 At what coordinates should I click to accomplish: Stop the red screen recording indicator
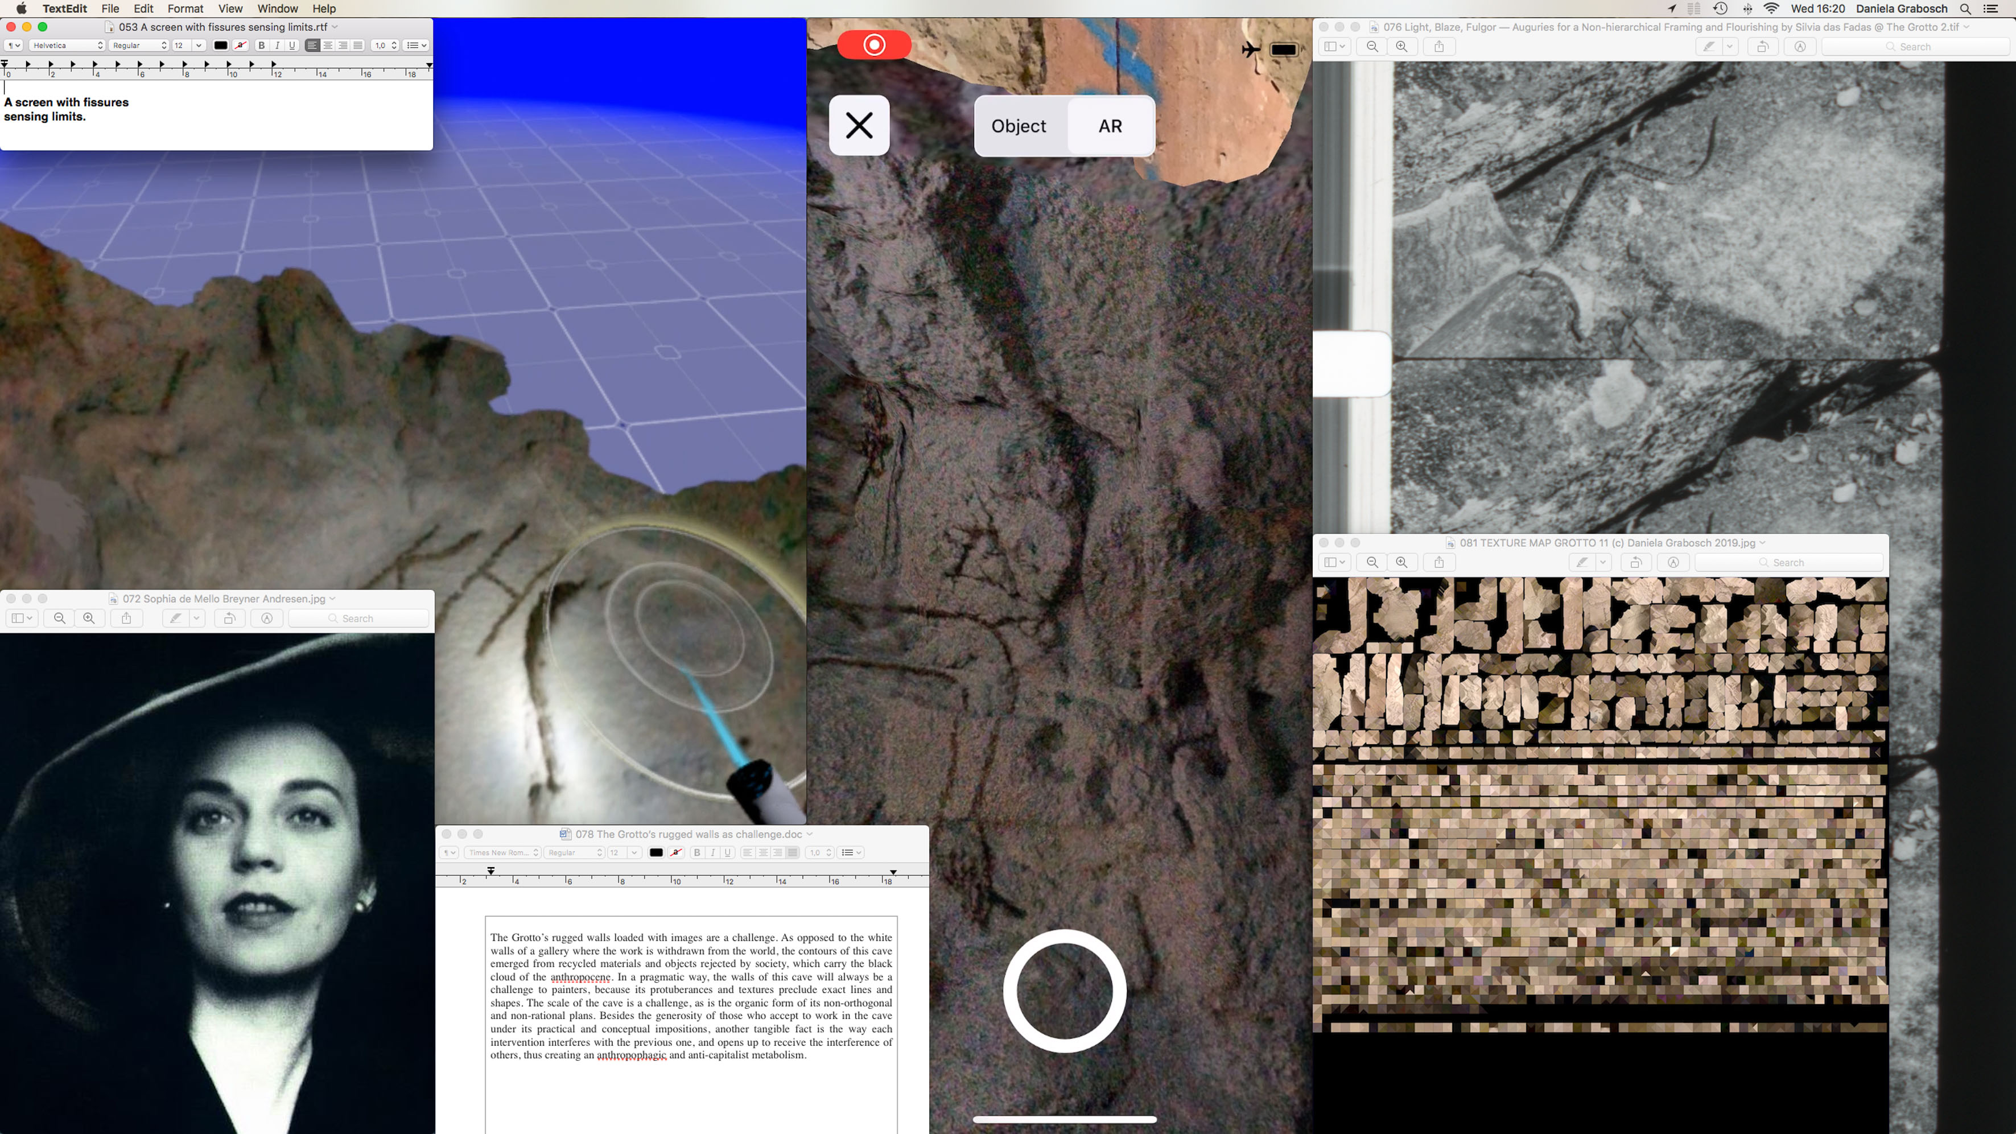[874, 44]
